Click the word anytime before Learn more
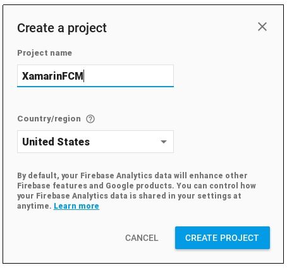The image size is (287, 270). point(34,206)
